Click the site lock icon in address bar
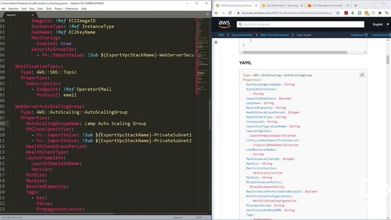The image size is (391, 220). pos(238,13)
